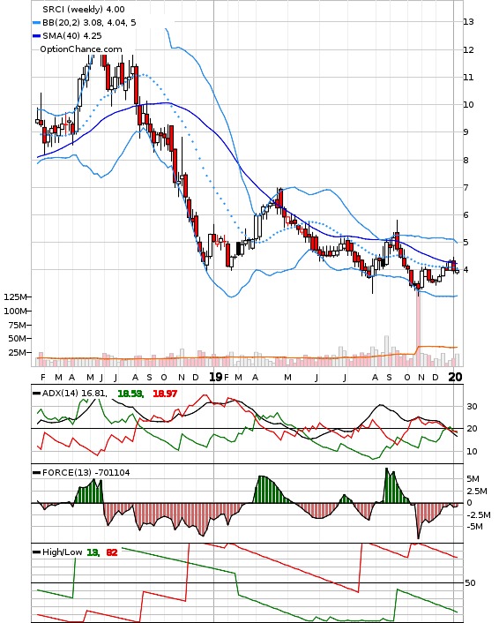The width and height of the screenshot is (499, 623).
Task: Click the green High/Low value 13
Action: 93,552
